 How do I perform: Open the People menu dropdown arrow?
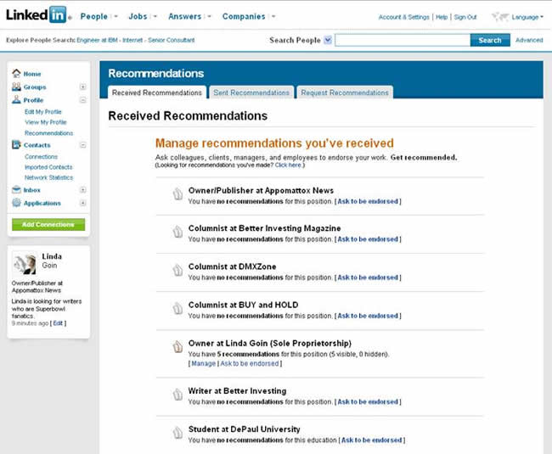pos(115,16)
